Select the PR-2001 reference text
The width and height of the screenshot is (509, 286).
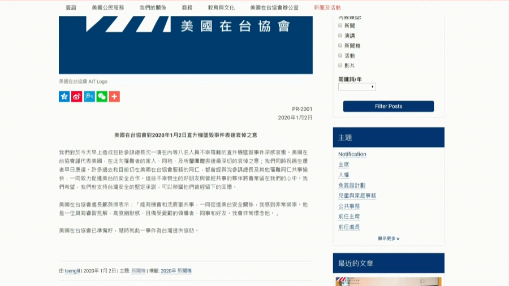[x=302, y=109]
